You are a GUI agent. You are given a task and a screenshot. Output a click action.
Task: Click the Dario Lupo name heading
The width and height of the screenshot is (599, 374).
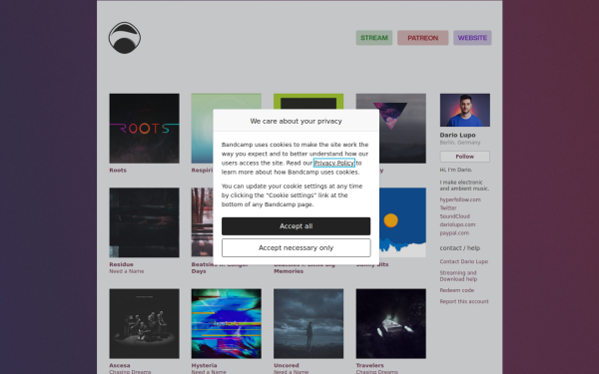(x=457, y=135)
